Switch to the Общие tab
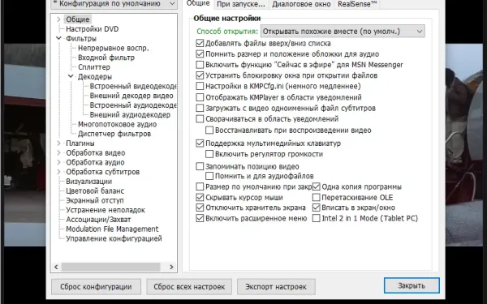The height and width of the screenshot is (304, 487). pyautogui.click(x=198, y=4)
